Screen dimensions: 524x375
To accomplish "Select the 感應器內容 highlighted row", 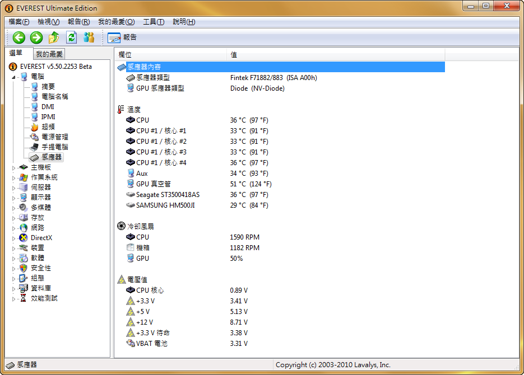I will click(281, 67).
